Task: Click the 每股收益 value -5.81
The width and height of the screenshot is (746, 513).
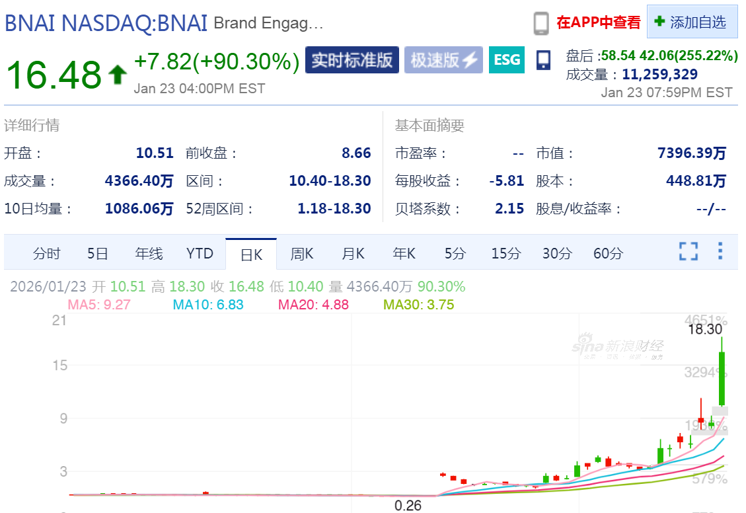Action: (x=506, y=181)
